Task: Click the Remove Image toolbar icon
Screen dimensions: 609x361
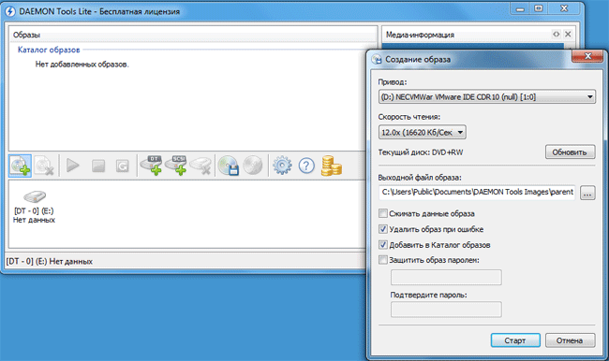Action: pos(43,166)
